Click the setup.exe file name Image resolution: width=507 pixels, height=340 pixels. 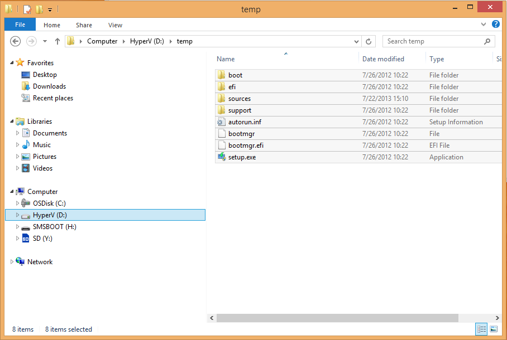pyautogui.click(x=242, y=157)
